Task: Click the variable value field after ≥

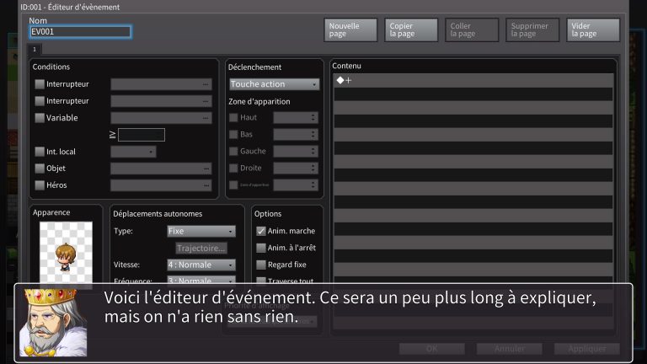Action: (x=142, y=135)
